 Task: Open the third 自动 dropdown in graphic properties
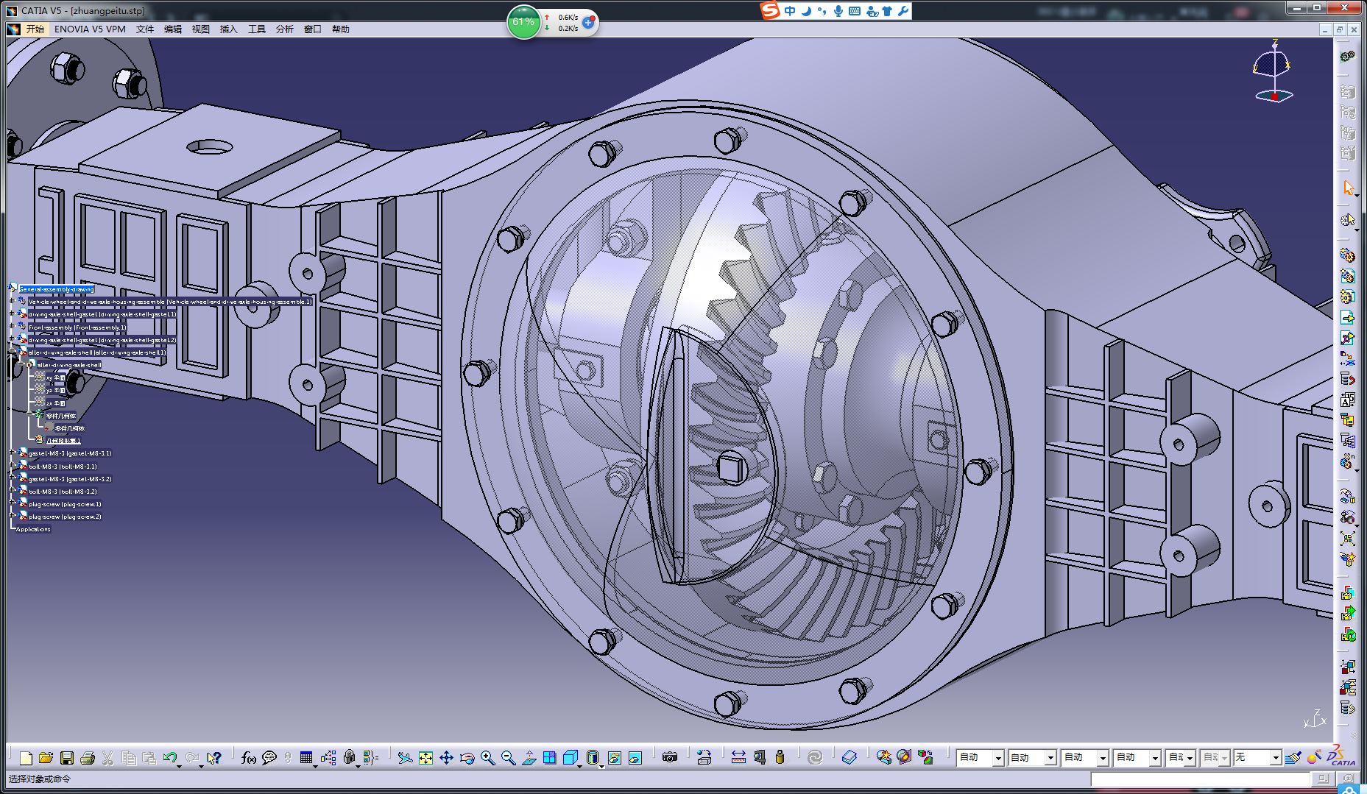(x=1103, y=758)
